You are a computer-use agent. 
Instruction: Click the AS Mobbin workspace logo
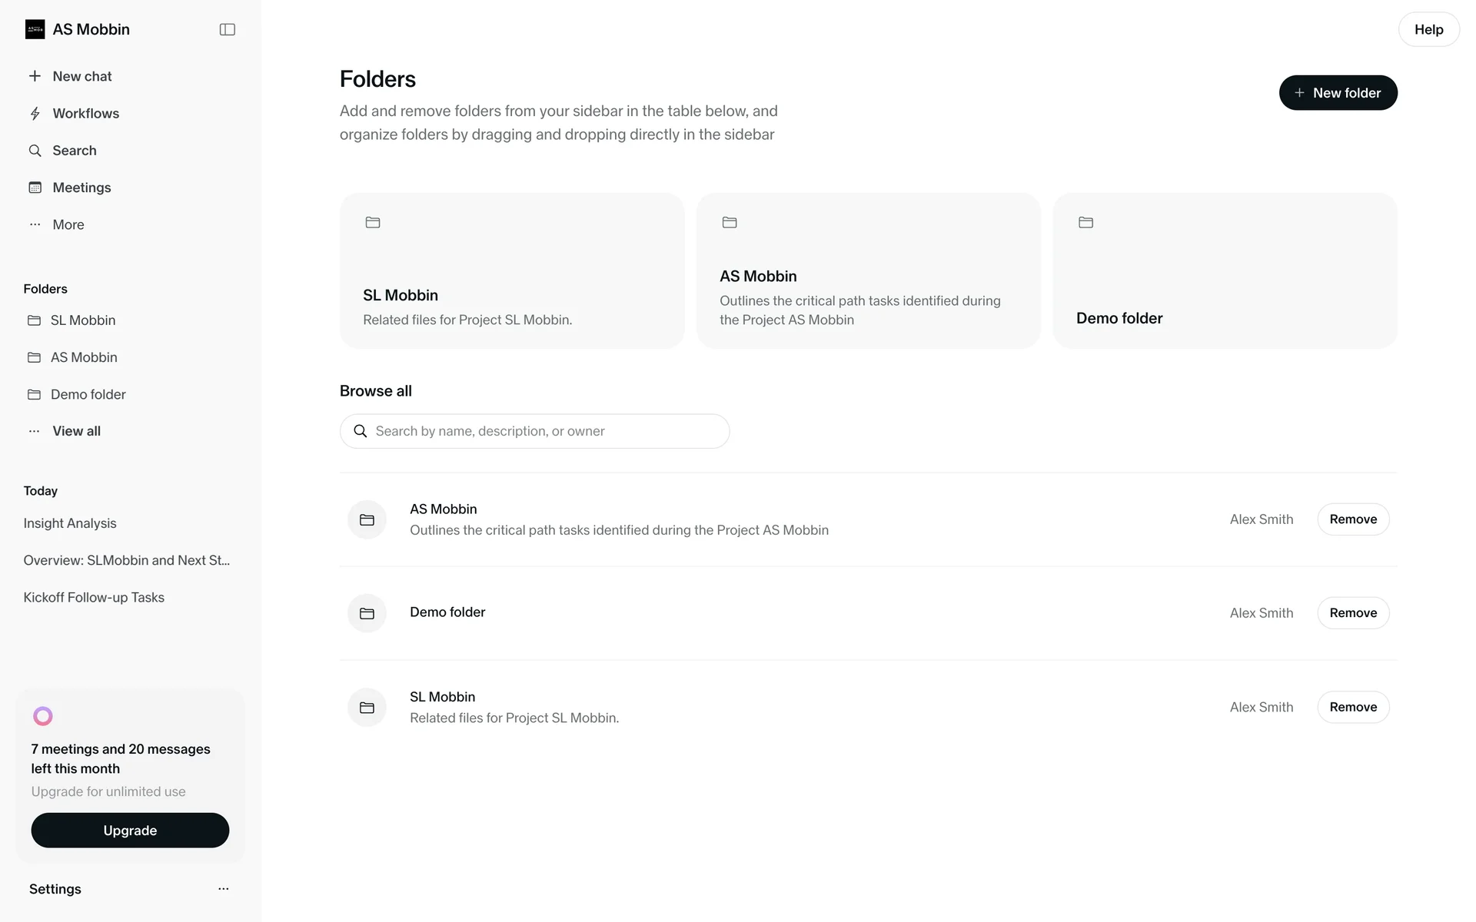pos(35,29)
